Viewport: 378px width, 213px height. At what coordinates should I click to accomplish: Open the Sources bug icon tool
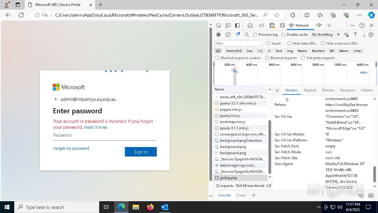click(282, 25)
